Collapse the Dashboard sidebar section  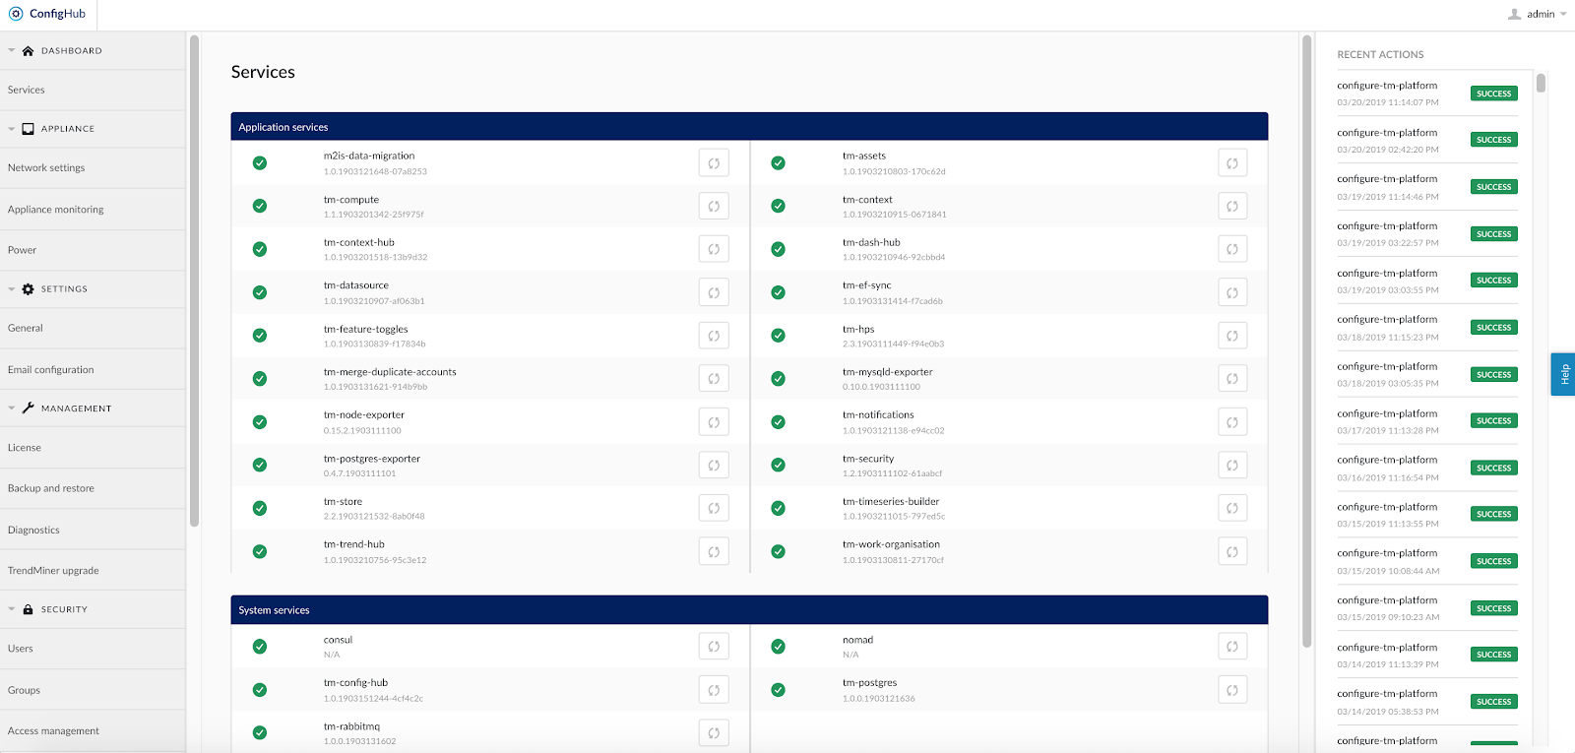tap(12, 50)
